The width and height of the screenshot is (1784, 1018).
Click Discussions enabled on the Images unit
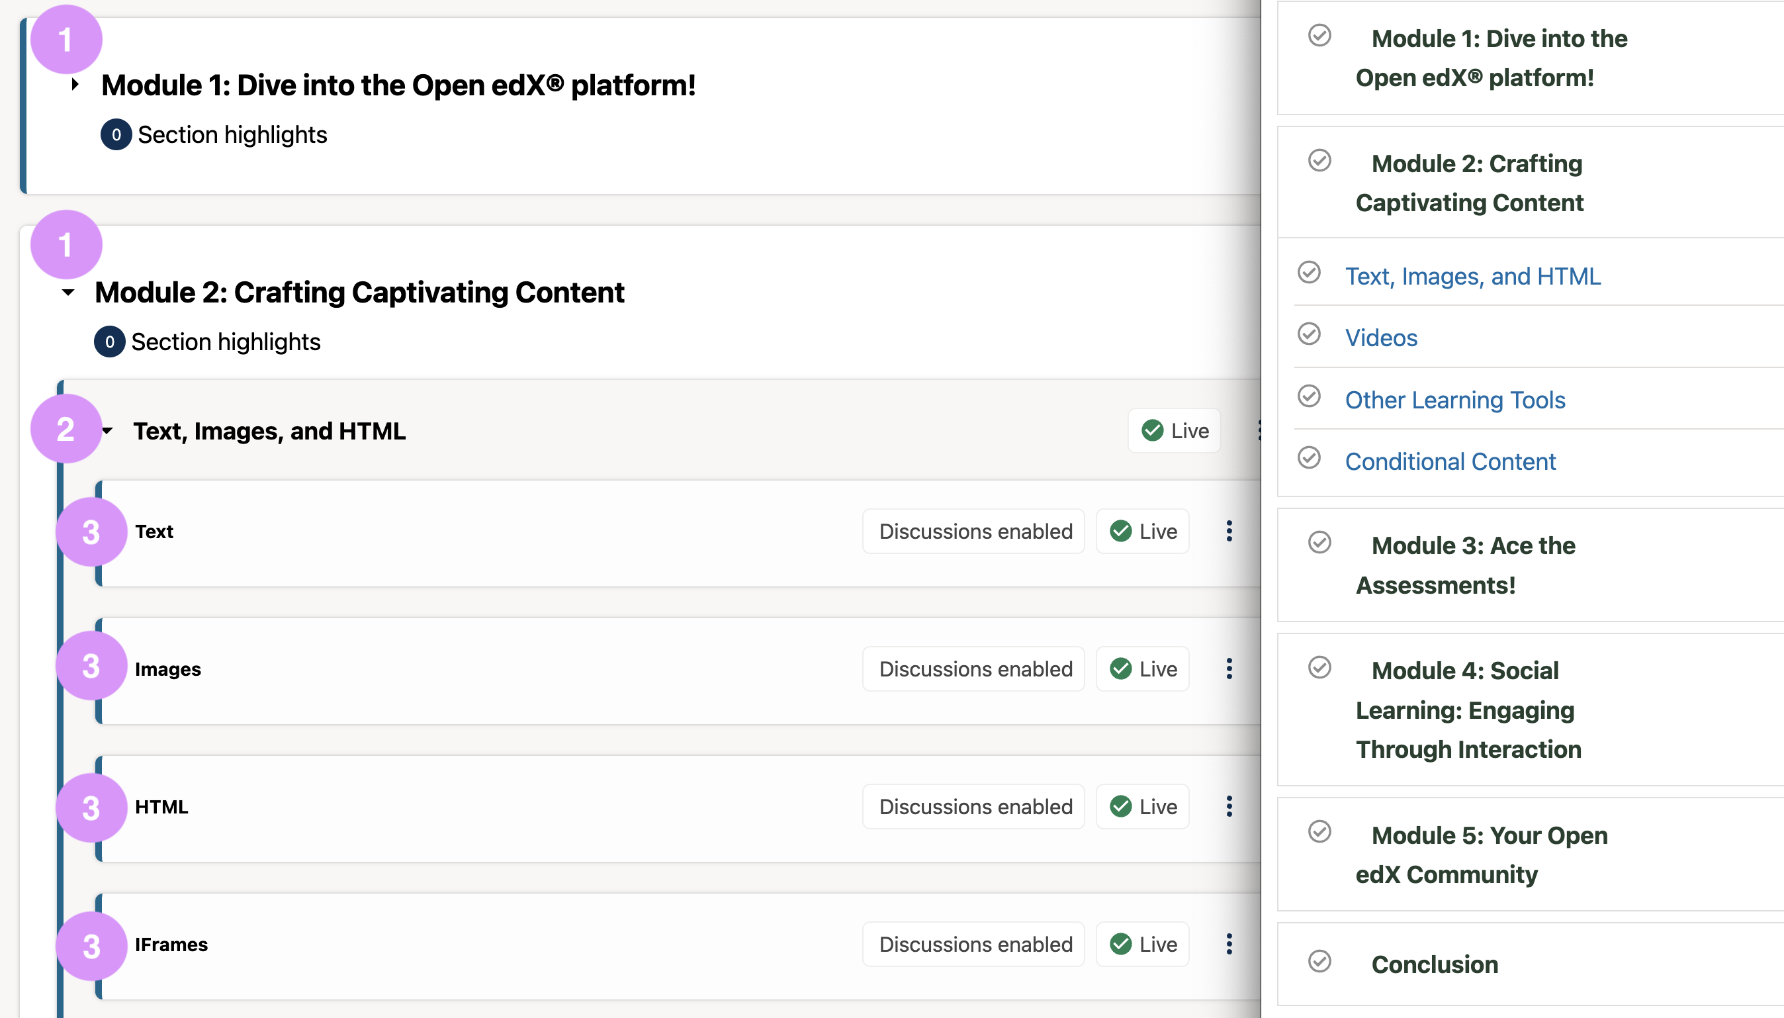click(x=974, y=669)
